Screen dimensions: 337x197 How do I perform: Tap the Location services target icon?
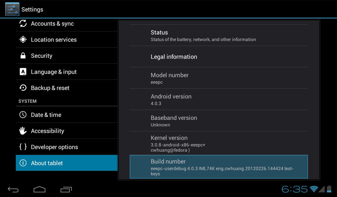[x=23, y=39]
